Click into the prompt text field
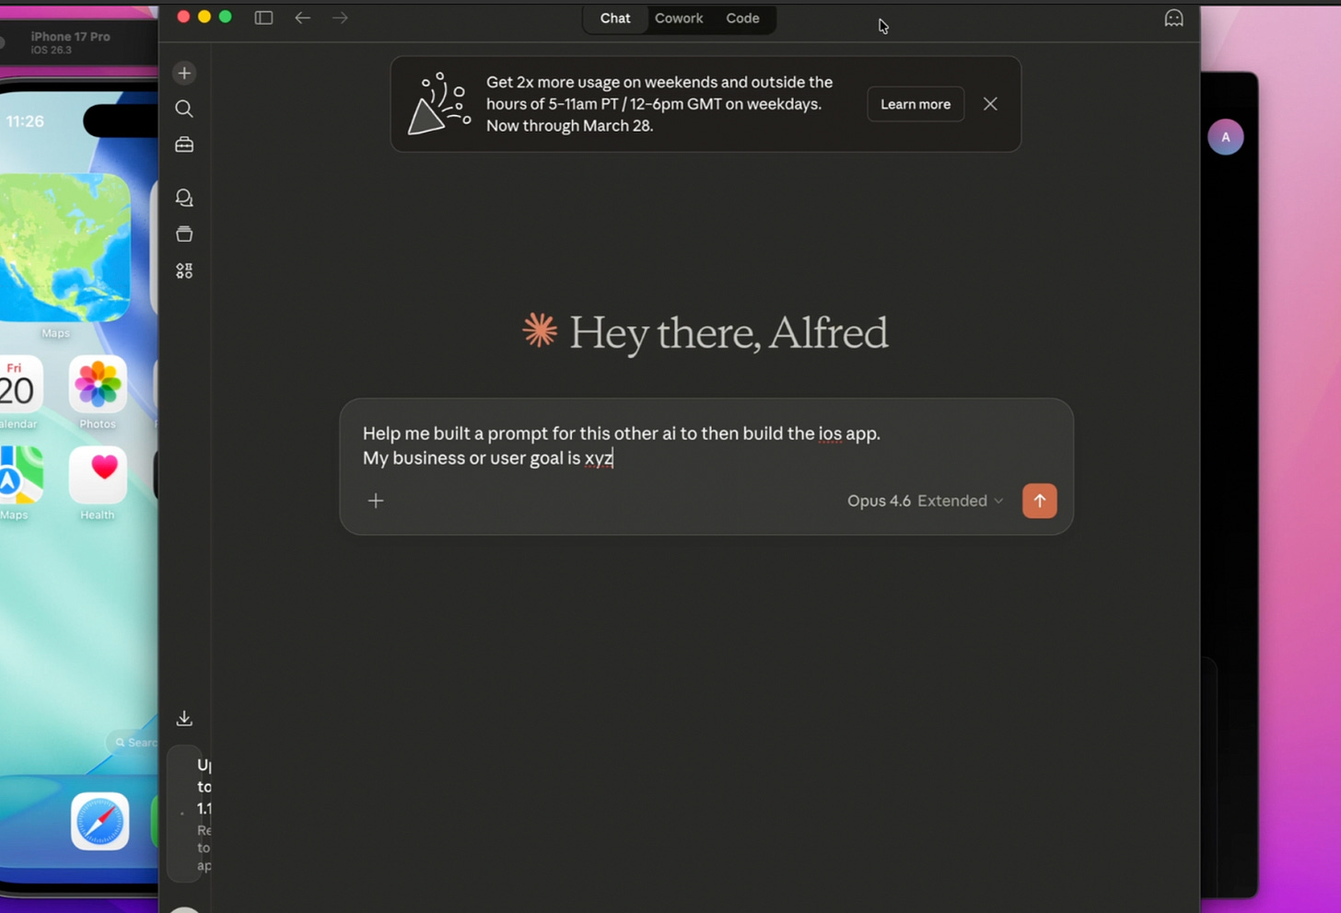The width and height of the screenshot is (1341, 913). (x=706, y=445)
